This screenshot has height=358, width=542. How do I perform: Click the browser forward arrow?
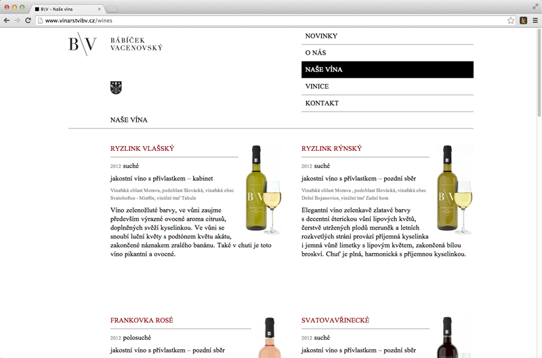pyautogui.click(x=18, y=21)
